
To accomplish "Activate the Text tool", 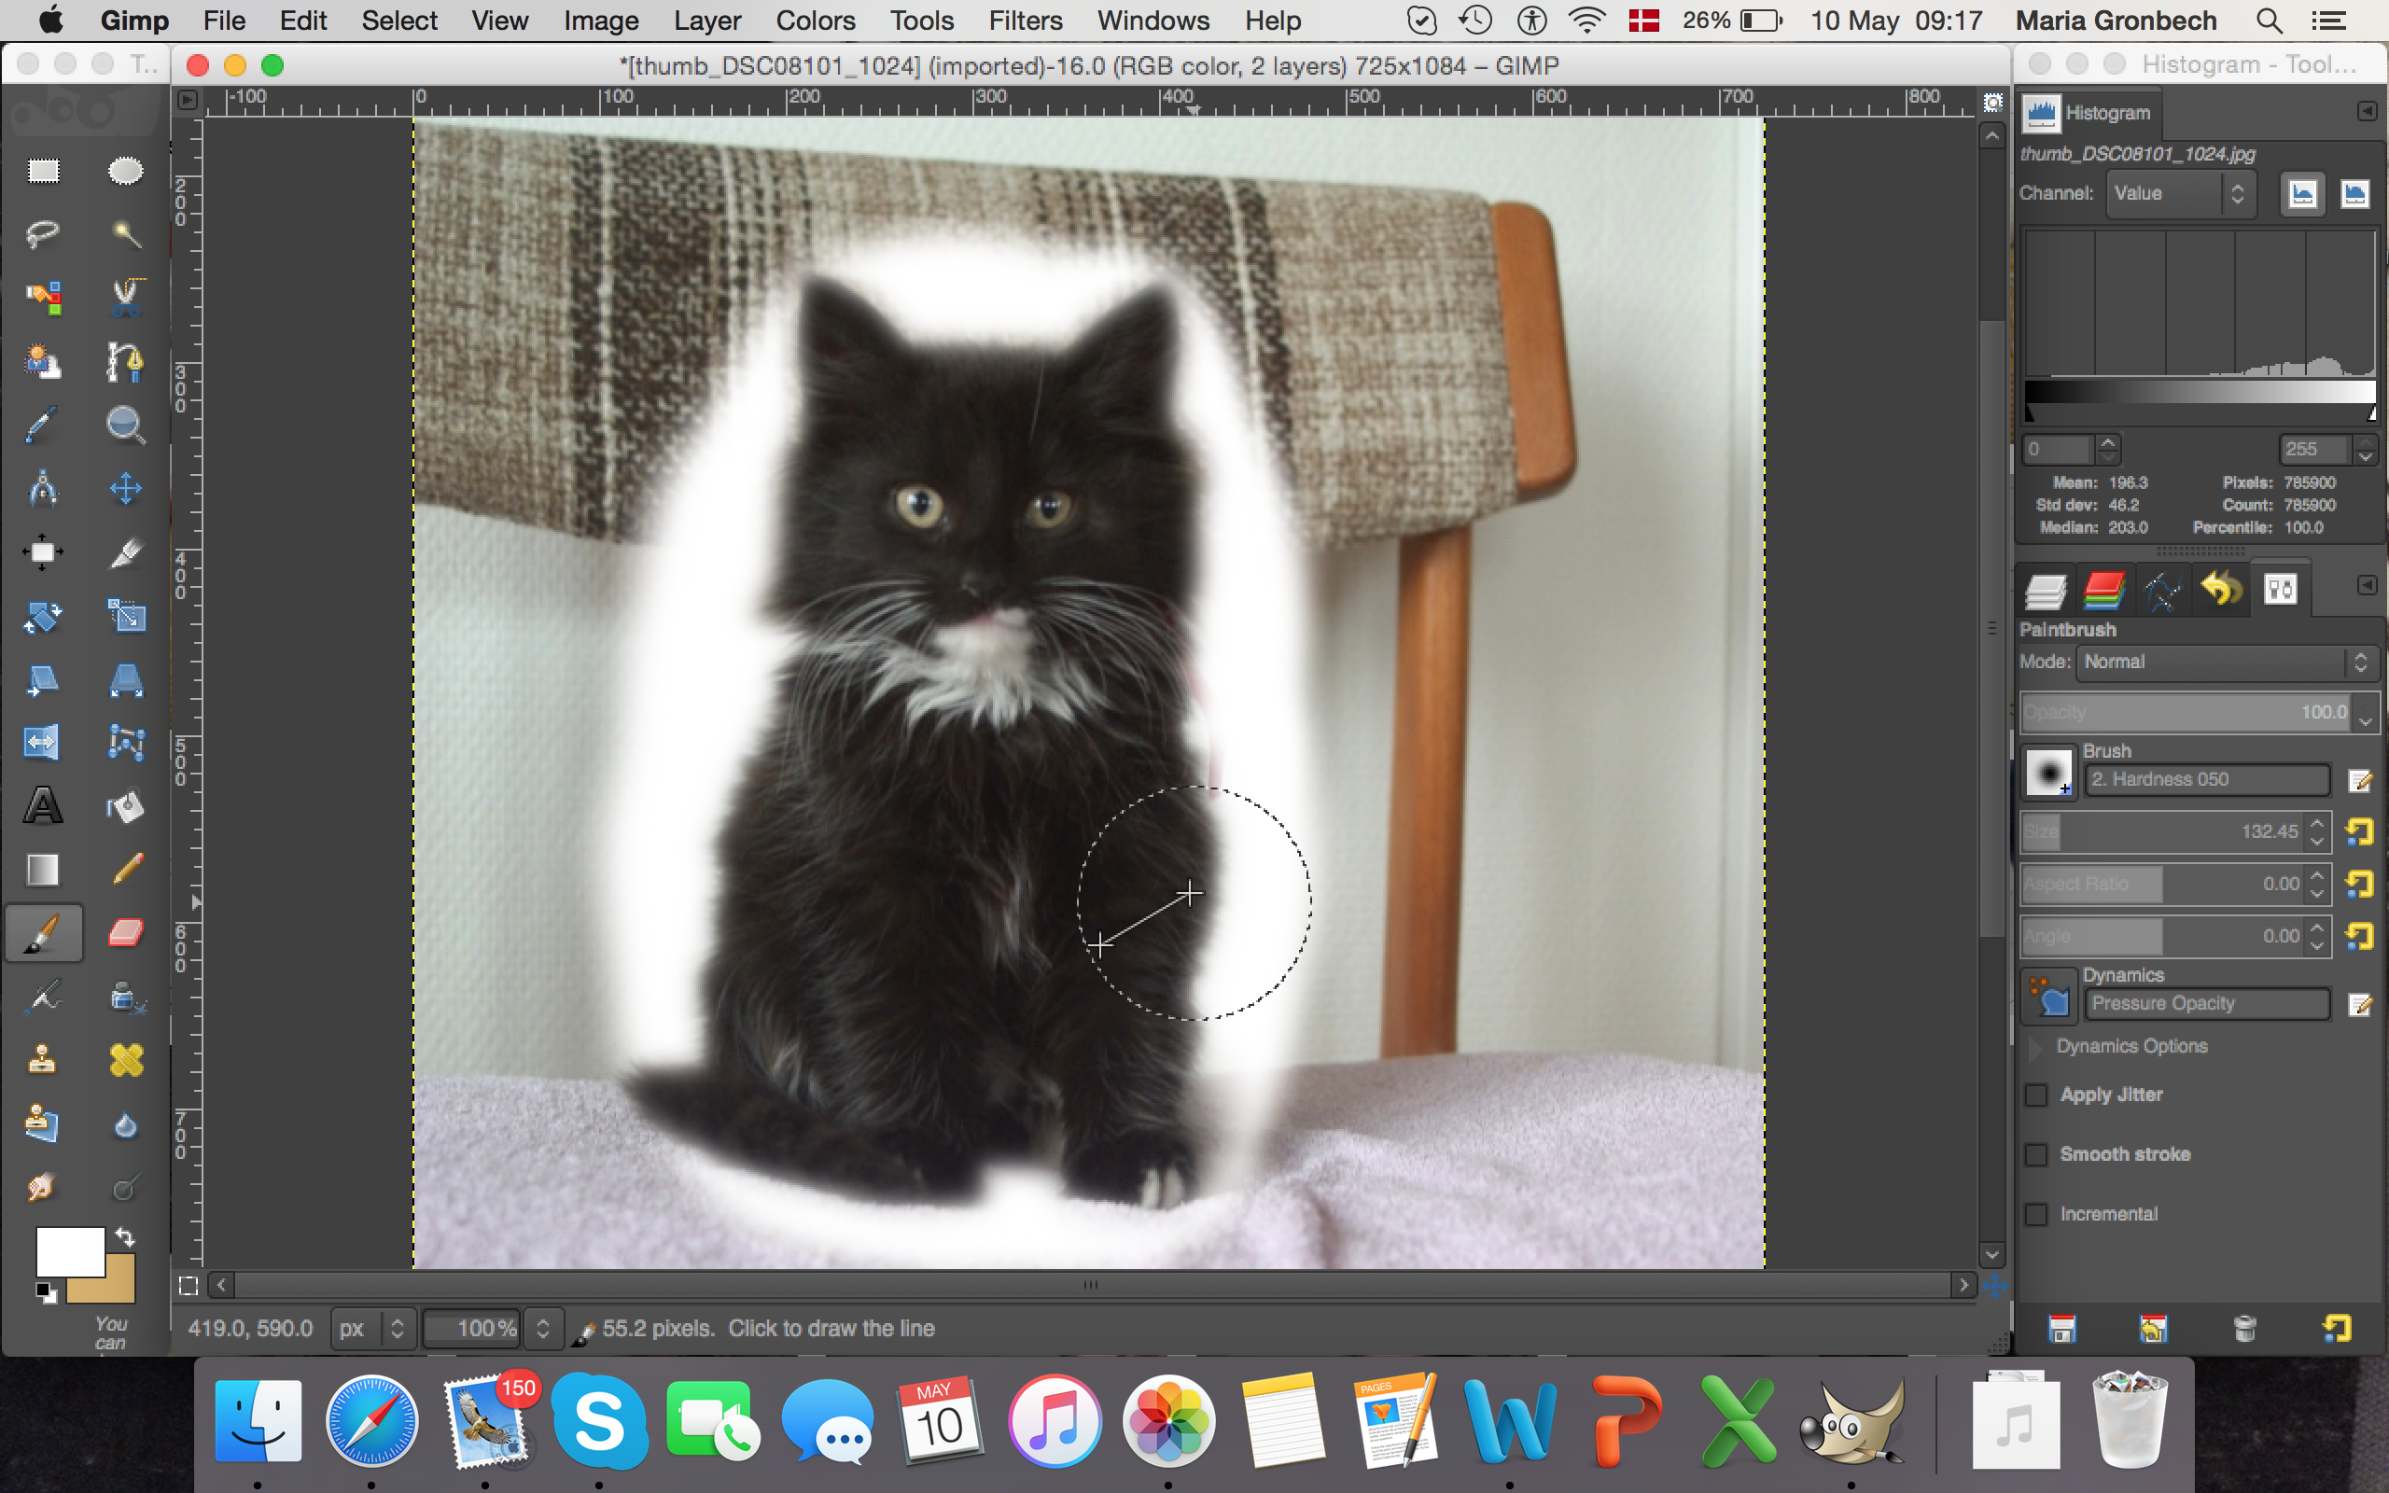I will [42, 805].
